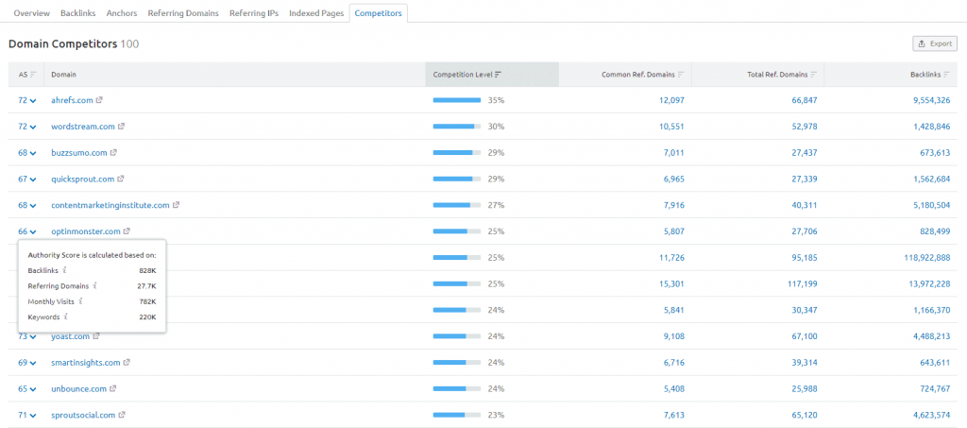Image resolution: width=967 pixels, height=428 pixels.
Task: Sort by Total Ref. Domains icon
Action: point(814,75)
